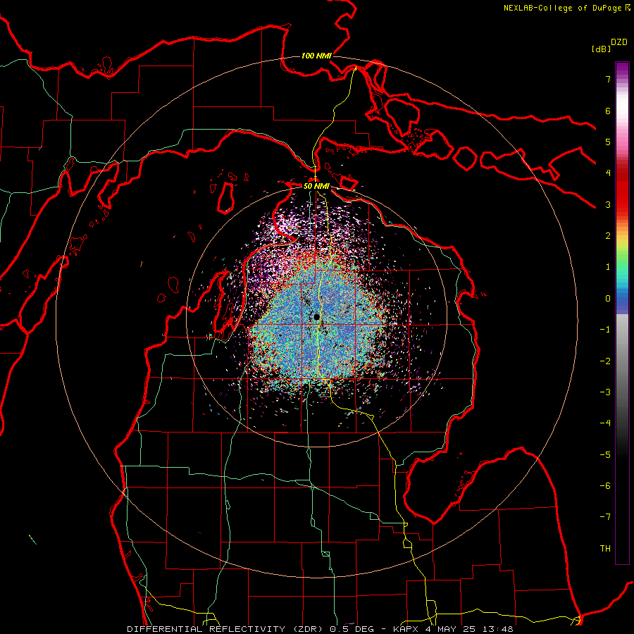Click the -4 value on color scale
The height and width of the screenshot is (634, 634).
[x=605, y=423]
